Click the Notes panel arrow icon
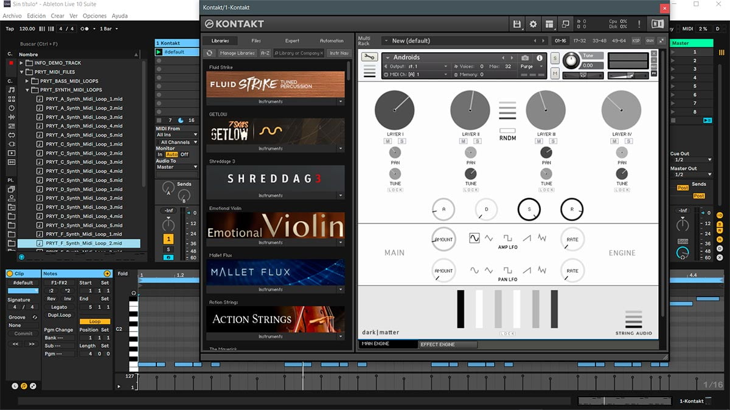 point(107,274)
